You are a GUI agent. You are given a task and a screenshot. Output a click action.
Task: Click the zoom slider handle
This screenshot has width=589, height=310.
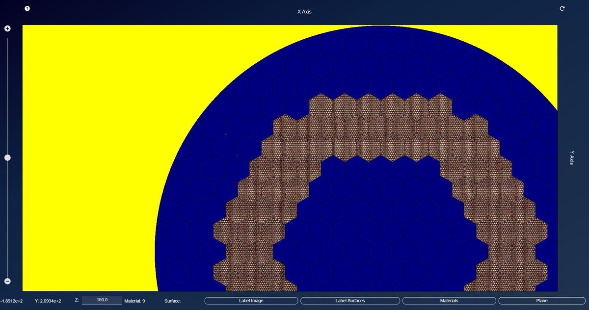click(7, 157)
